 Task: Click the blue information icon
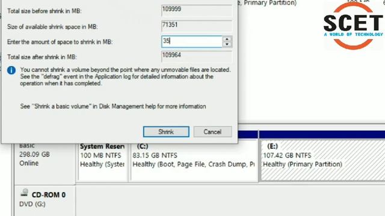[11, 70]
